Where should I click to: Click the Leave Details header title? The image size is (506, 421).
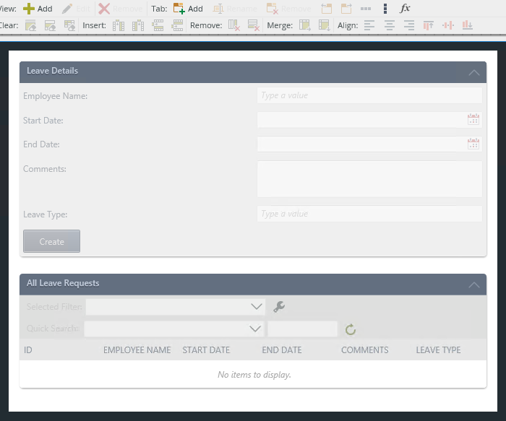[52, 71]
